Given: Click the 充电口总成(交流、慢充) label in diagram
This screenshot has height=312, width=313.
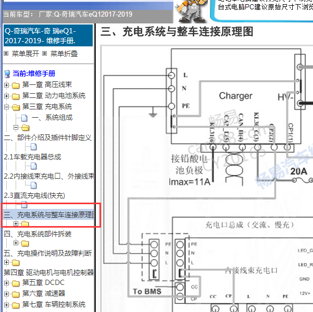Looking at the screenshot, I should (250, 225).
